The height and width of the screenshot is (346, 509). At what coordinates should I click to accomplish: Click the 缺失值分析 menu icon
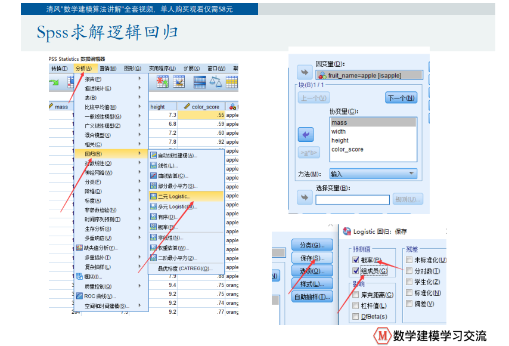point(79,248)
